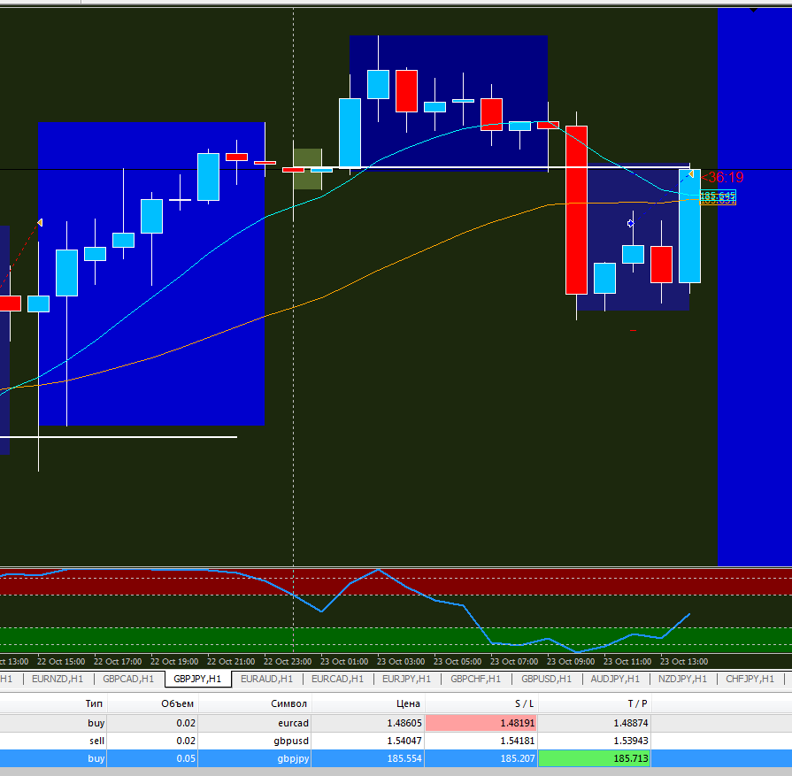
Task: Switch to the NZDJPY,H1 chart tab
Action: point(682,679)
